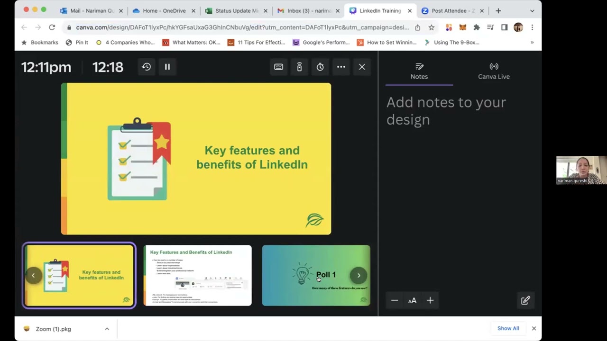607x341 pixels.
Task: Open the 11 Tips For Effecti bookmark
Action: pos(256,42)
